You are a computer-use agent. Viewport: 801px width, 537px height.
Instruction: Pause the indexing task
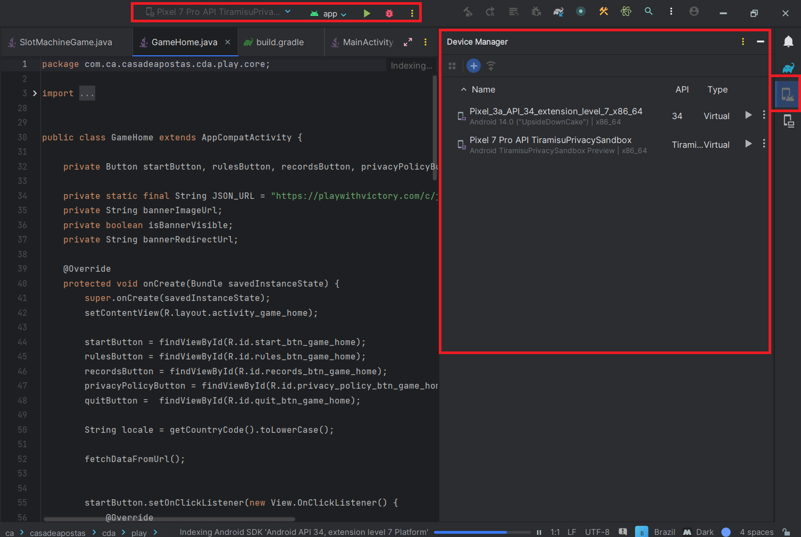pyautogui.click(x=539, y=531)
